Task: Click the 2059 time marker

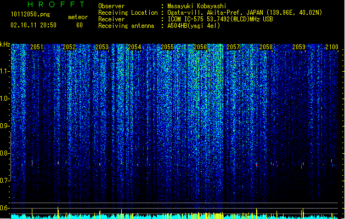Action: [x=299, y=47]
